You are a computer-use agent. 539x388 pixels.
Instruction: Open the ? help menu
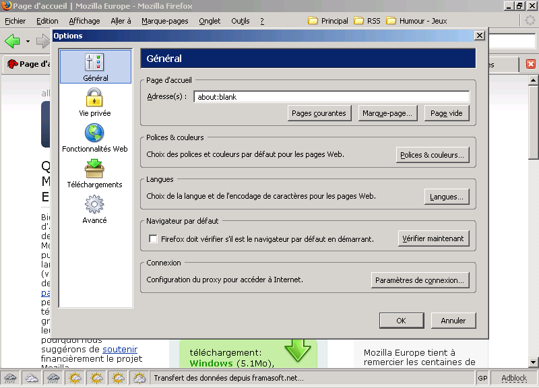coord(262,21)
